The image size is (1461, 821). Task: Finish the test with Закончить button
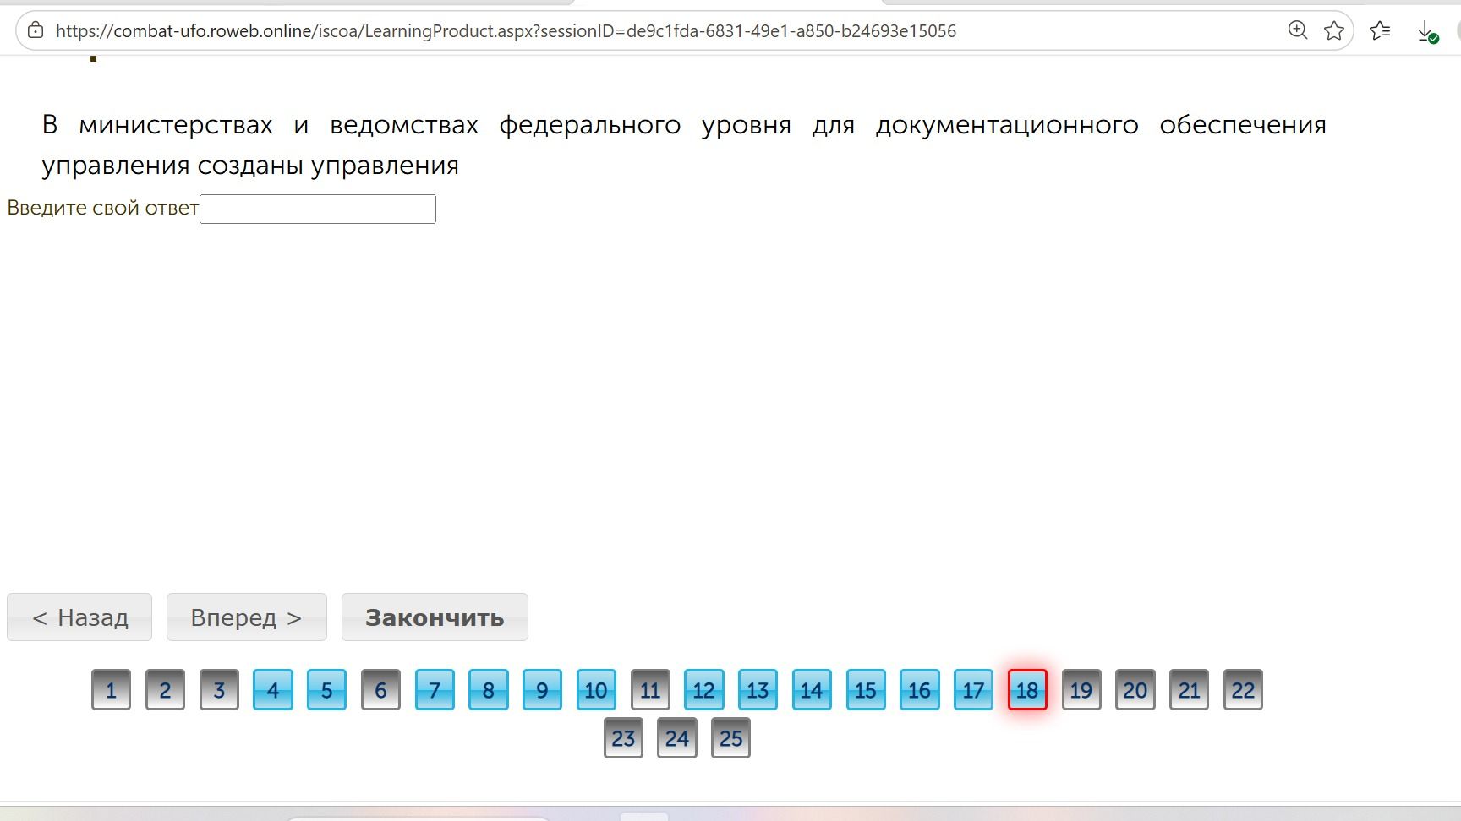coord(435,617)
